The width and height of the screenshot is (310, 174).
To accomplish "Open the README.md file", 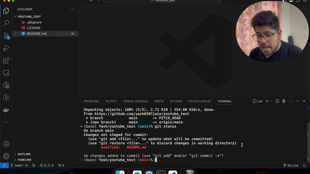I will click(x=46, y=33).
